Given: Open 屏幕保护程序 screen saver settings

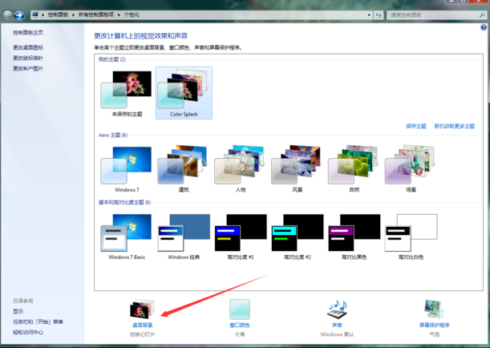Looking at the screenshot, I should pyautogui.click(x=434, y=311).
